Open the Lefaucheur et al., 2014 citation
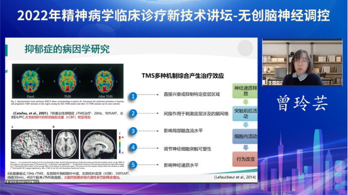Screen dimensions: 348x195 235,177
